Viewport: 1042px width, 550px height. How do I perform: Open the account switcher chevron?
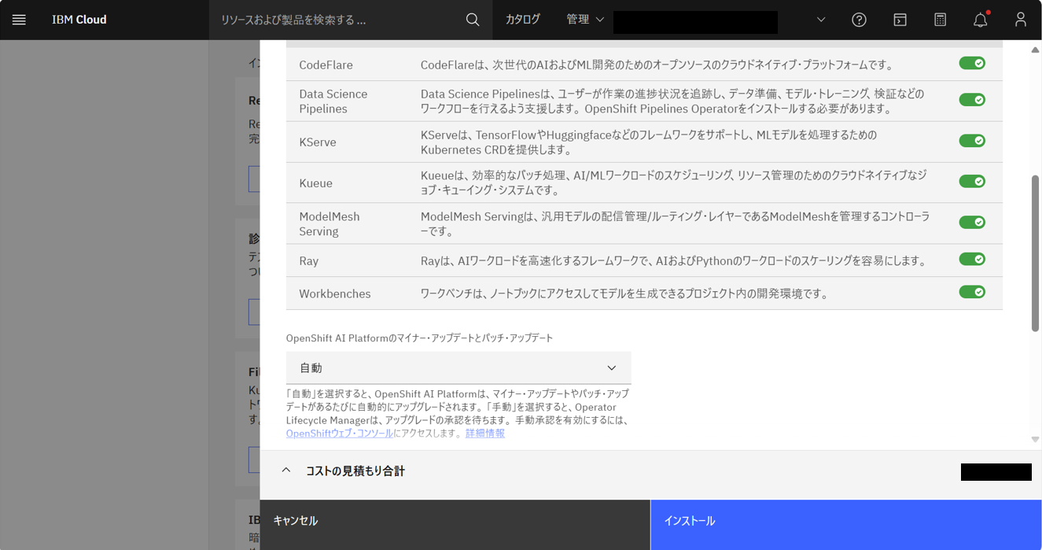pos(821,20)
